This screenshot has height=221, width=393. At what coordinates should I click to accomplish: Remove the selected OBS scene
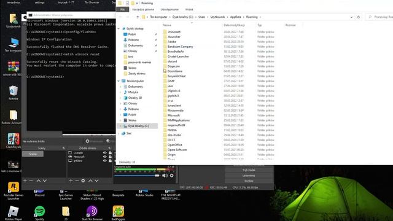coord(31,180)
